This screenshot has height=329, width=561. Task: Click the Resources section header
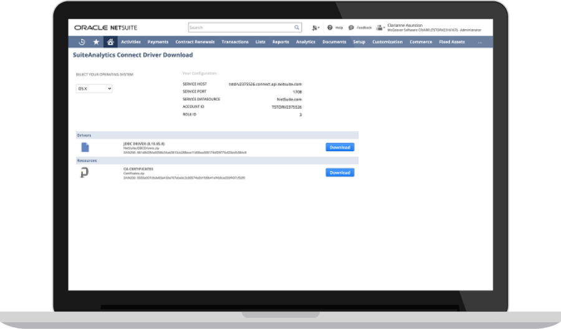pos(217,160)
